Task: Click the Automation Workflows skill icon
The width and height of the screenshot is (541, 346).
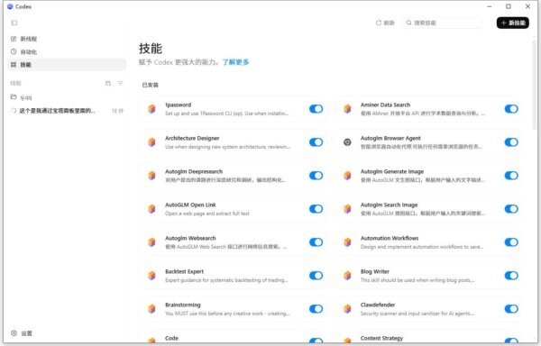Action: coord(347,242)
